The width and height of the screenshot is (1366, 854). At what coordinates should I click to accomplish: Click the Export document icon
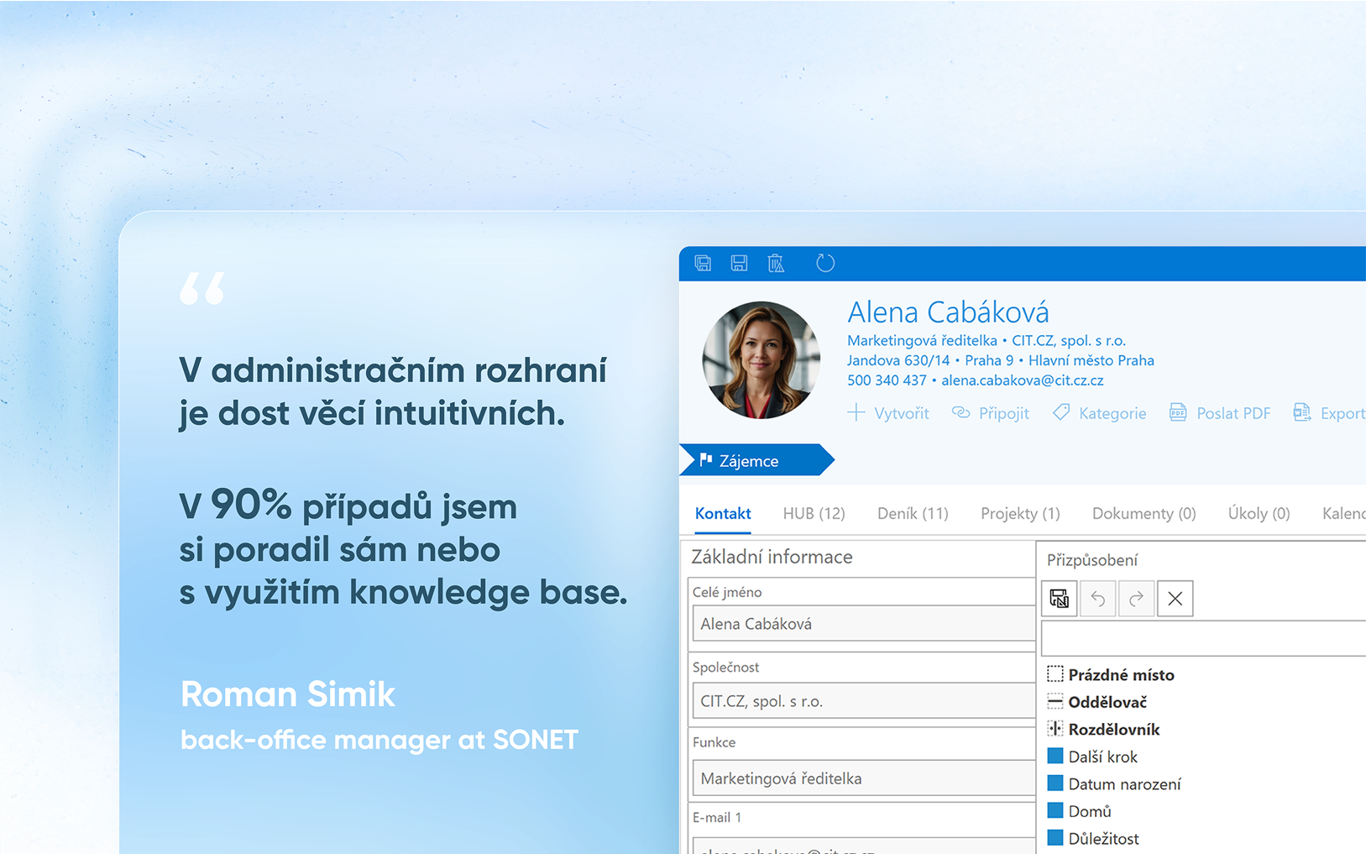pyautogui.click(x=1302, y=412)
